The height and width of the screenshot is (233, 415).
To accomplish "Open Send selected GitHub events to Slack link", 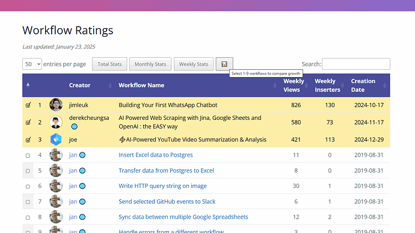I will coord(167,202).
